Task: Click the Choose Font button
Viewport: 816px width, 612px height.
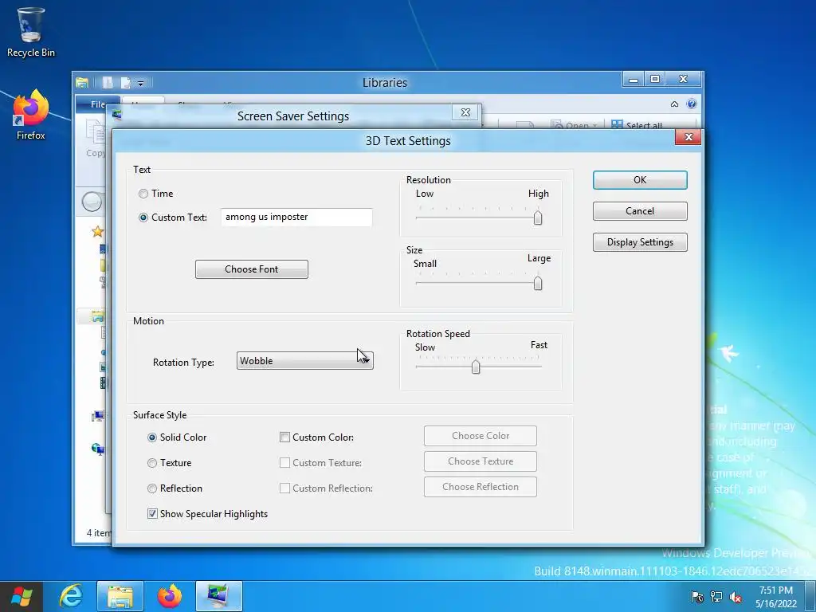Action: point(252,269)
